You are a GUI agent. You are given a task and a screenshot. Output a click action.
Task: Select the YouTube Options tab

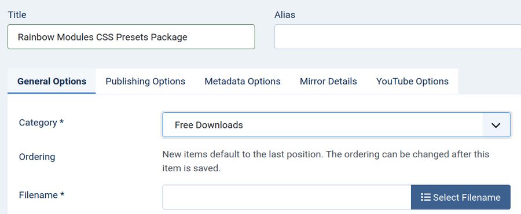click(412, 82)
